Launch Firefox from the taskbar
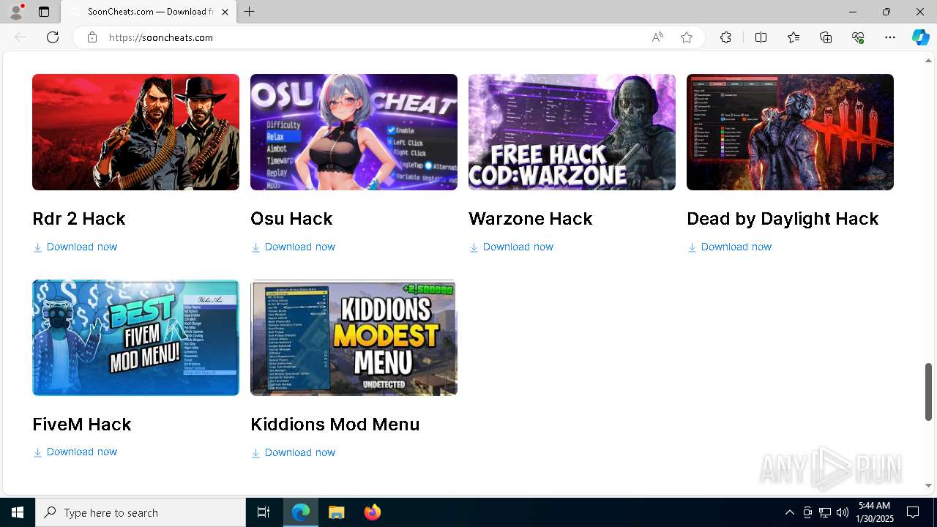 point(372,512)
